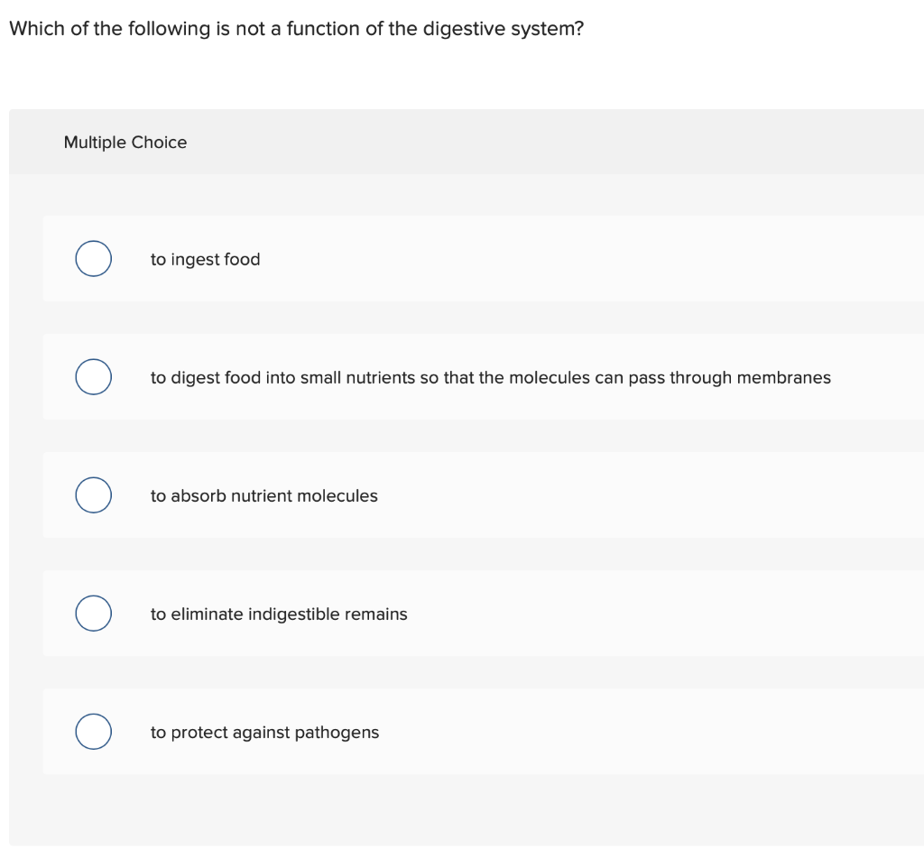Click the 'Multiple Choice' header label
The height and width of the screenshot is (868, 924).
[x=125, y=142]
